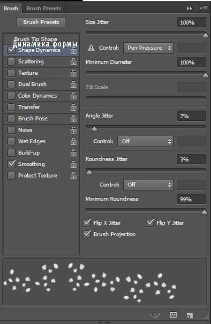Click the Angle Jitter slider handle
Viewport: 211px width, 324px height.
[x=94, y=129]
